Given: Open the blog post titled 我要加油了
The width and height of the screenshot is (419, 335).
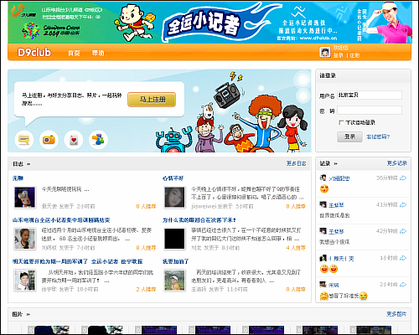Looking at the screenshot, I should pyautogui.click(x=175, y=261).
